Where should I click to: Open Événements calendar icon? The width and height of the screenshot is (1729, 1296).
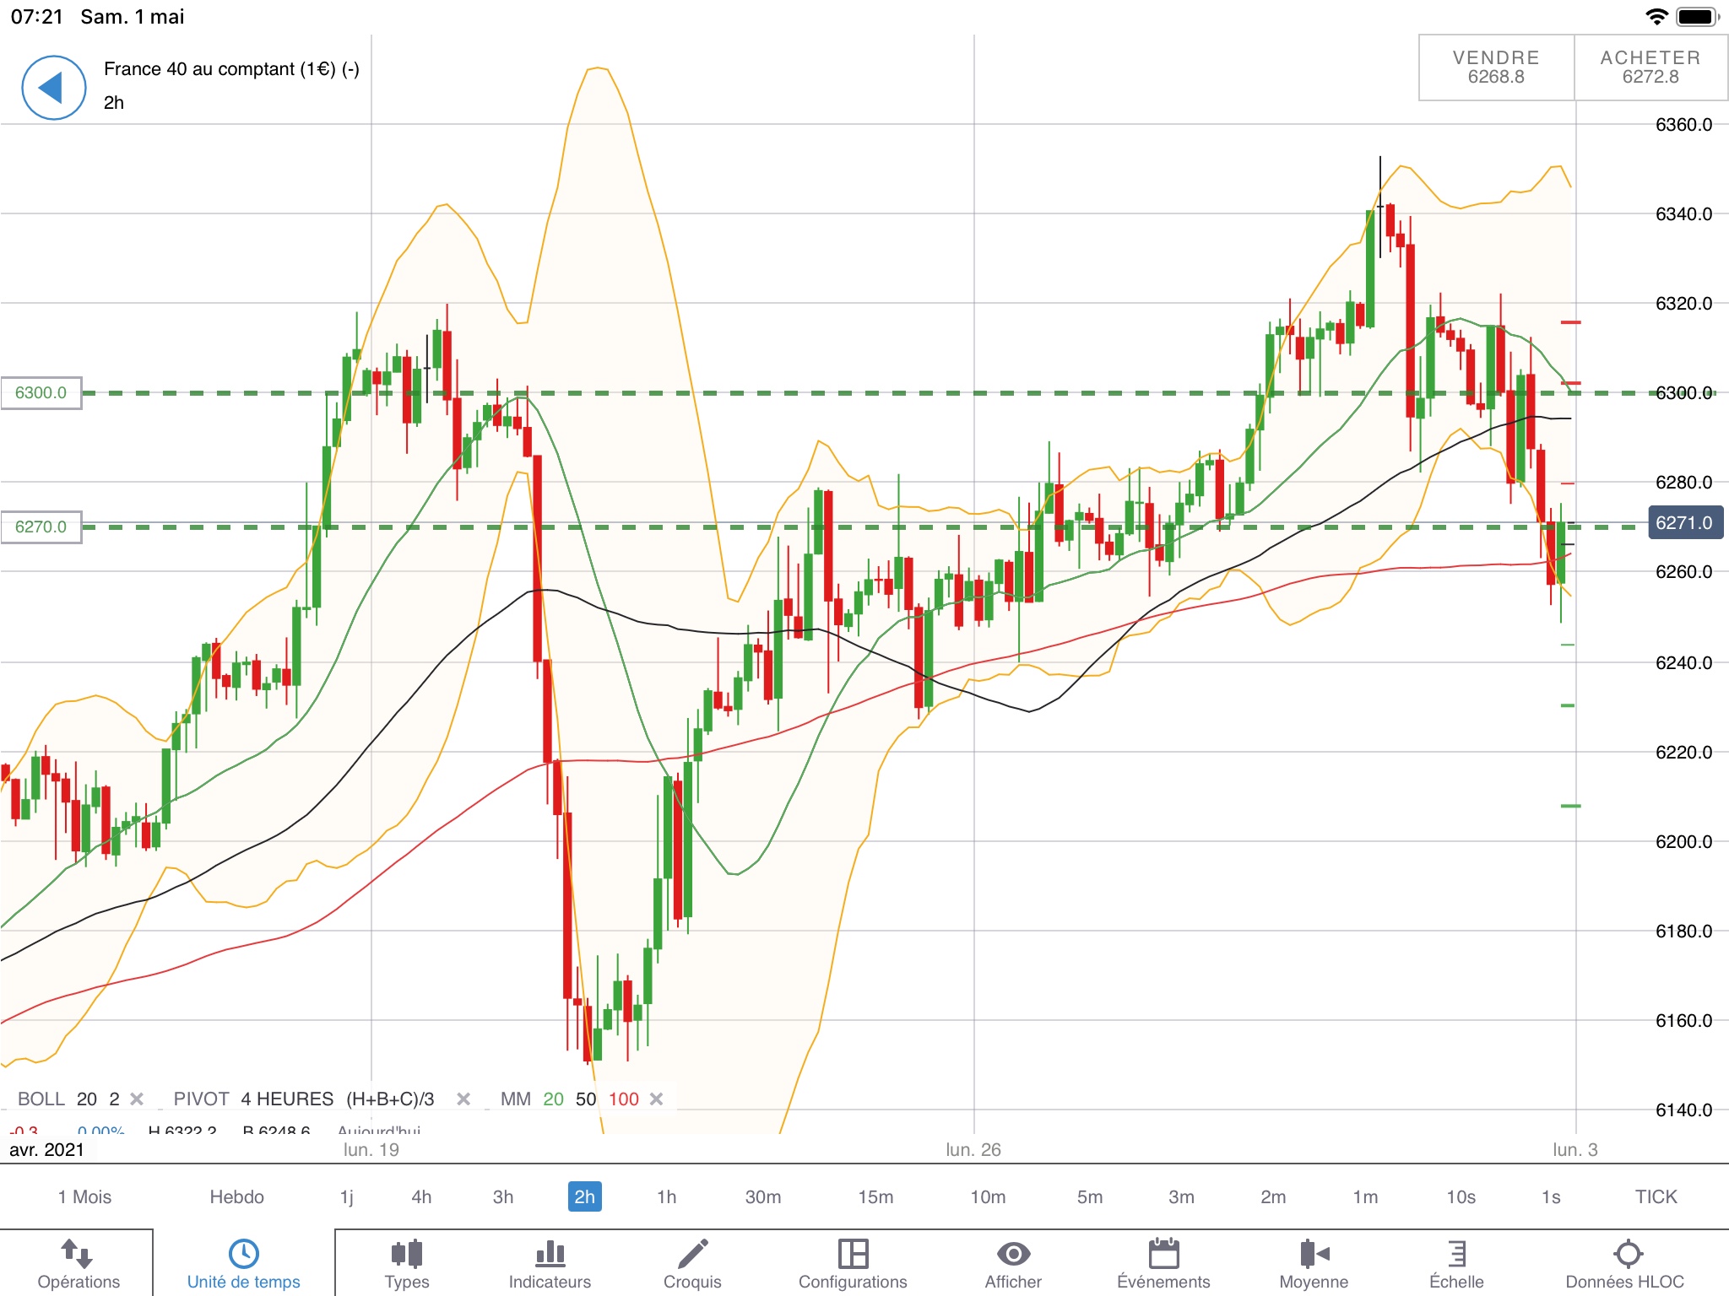click(x=1163, y=1255)
